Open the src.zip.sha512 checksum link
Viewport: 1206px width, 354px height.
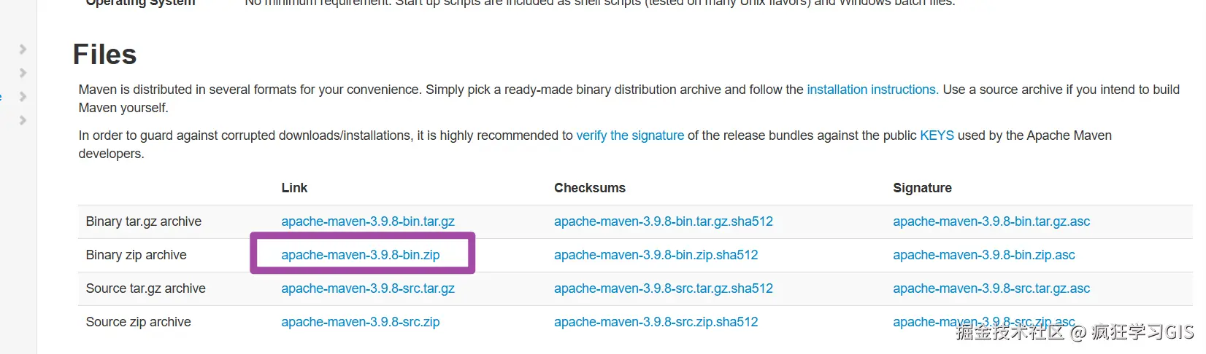coord(656,322)
